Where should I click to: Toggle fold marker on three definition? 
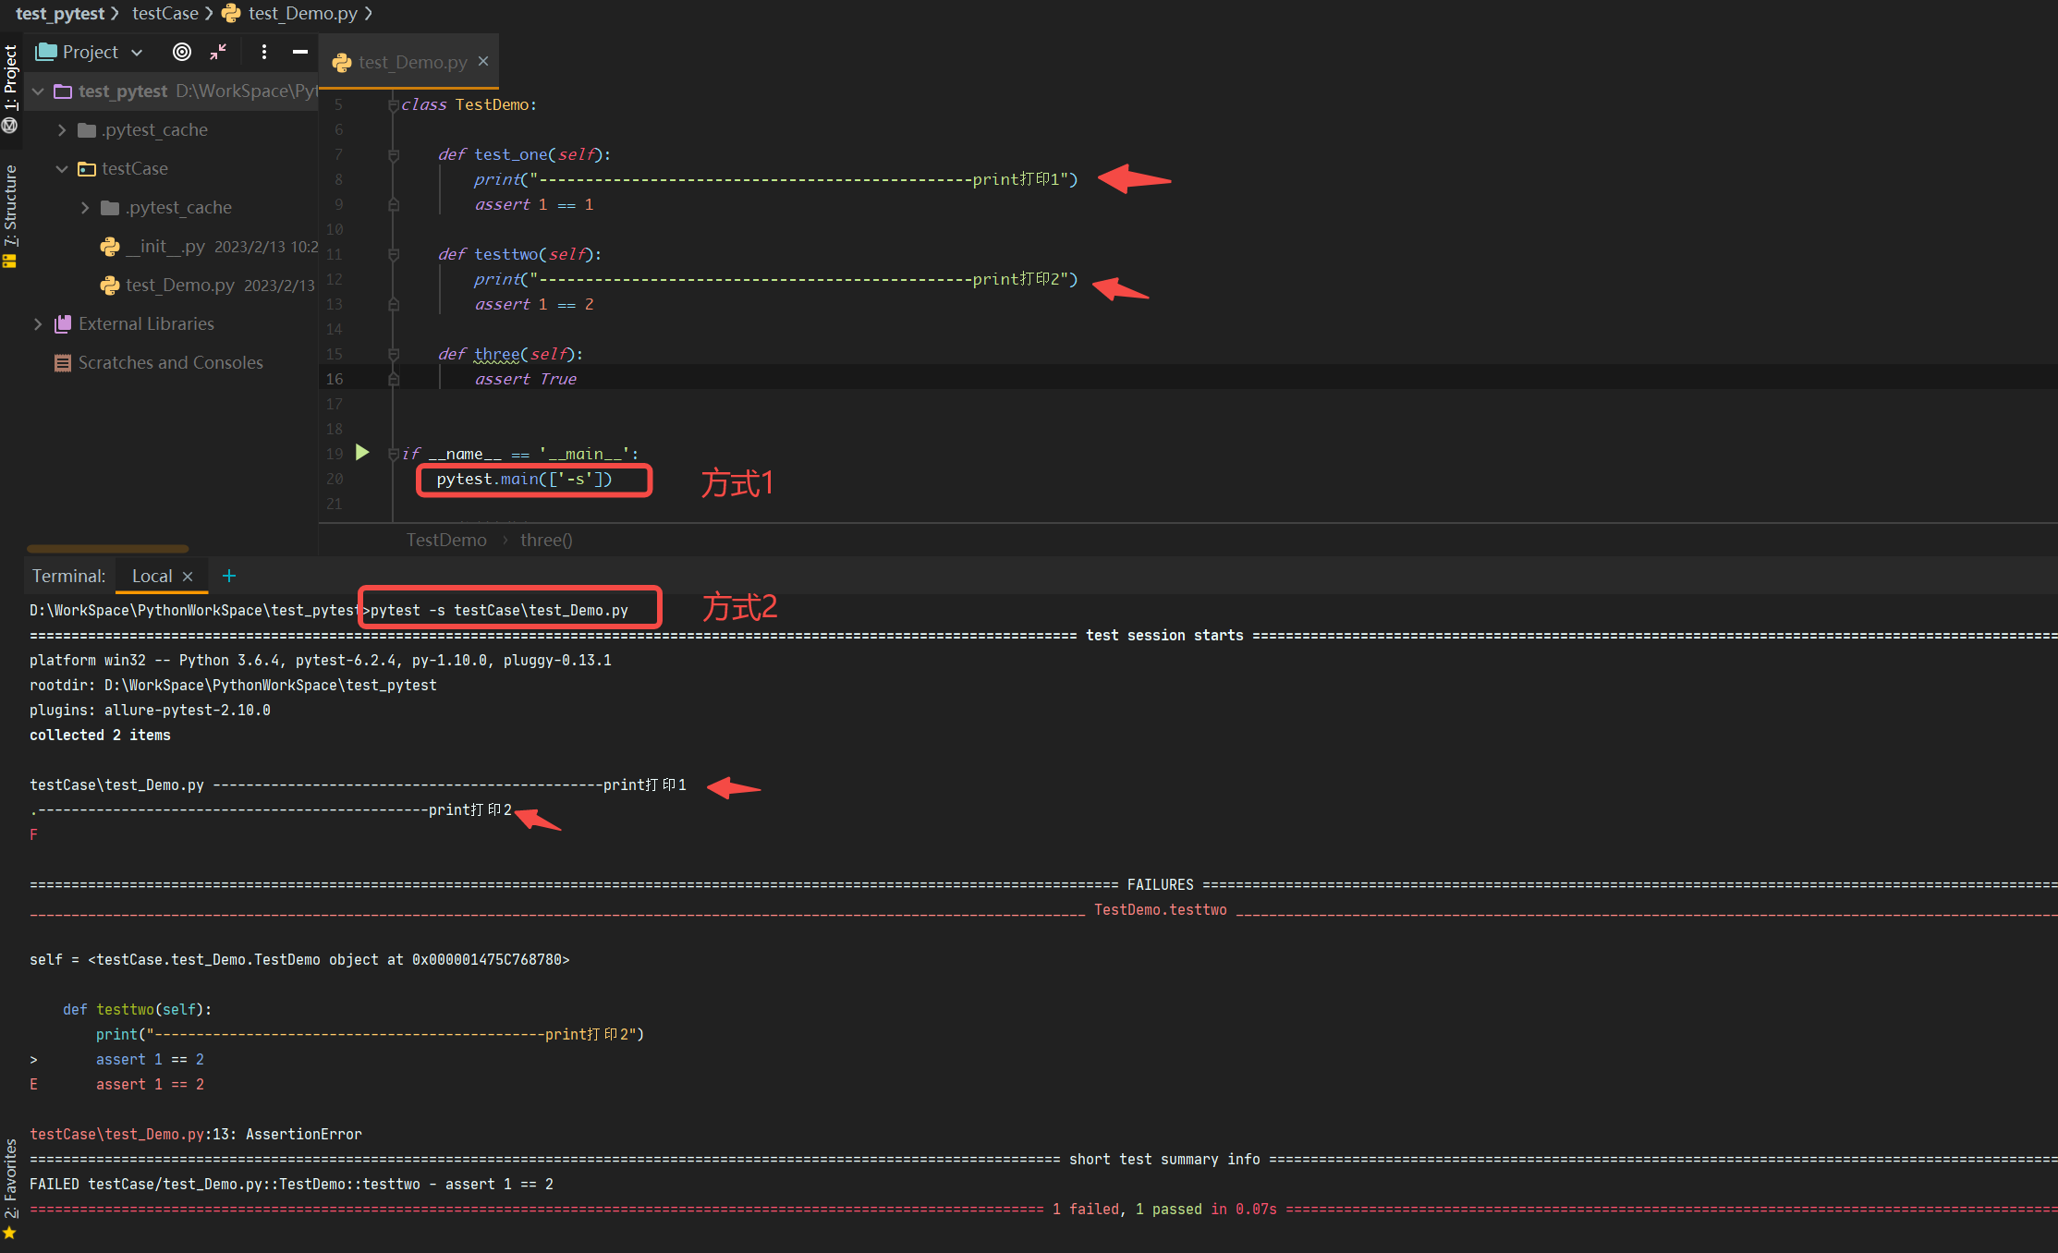point(394,355)
